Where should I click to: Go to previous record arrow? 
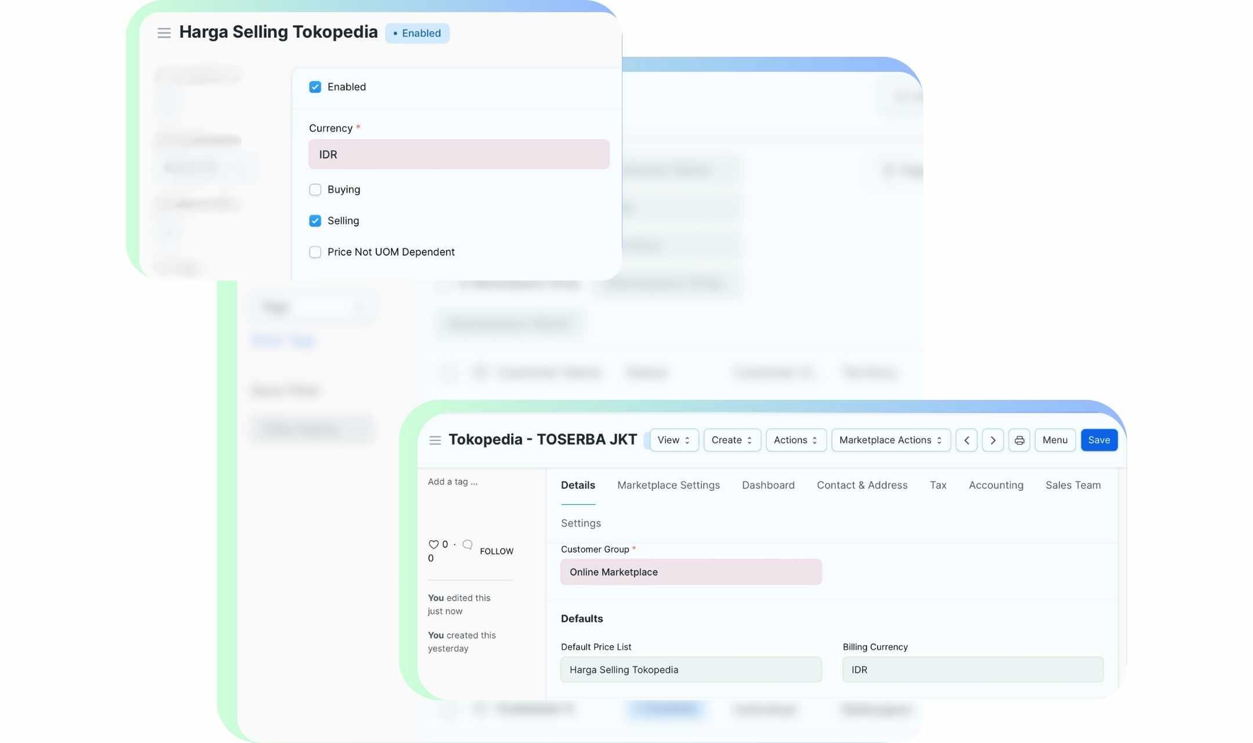click(966, 440)
